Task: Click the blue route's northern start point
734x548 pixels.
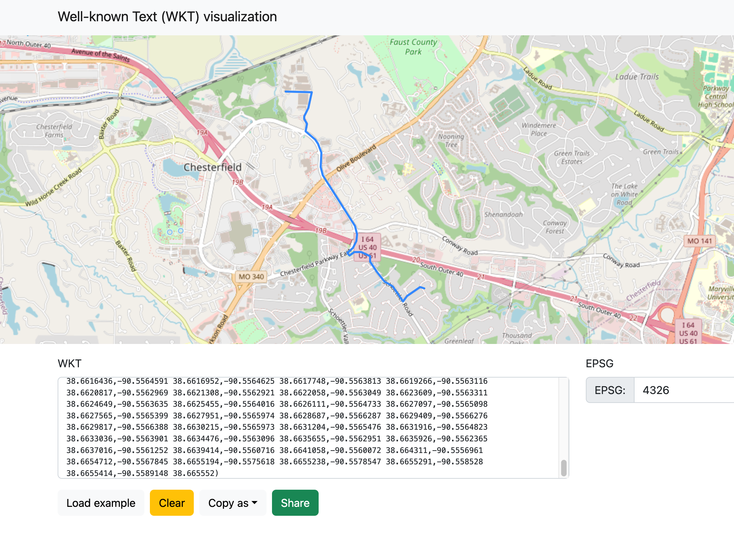Action: [286, 92]
